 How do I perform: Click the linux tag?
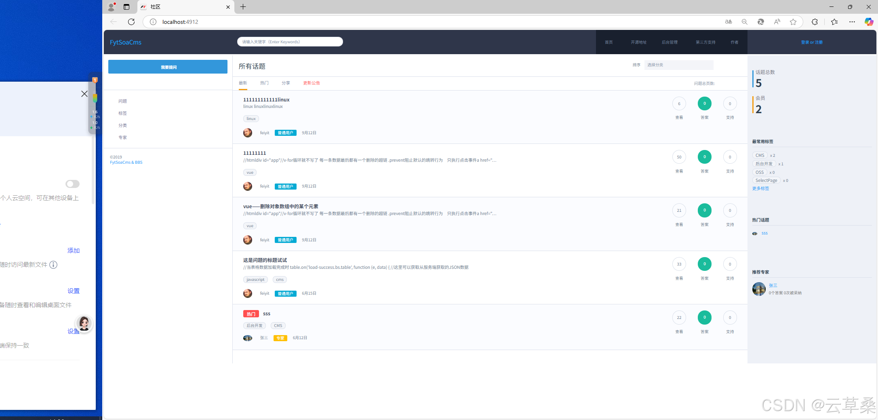tap(251, 119)
